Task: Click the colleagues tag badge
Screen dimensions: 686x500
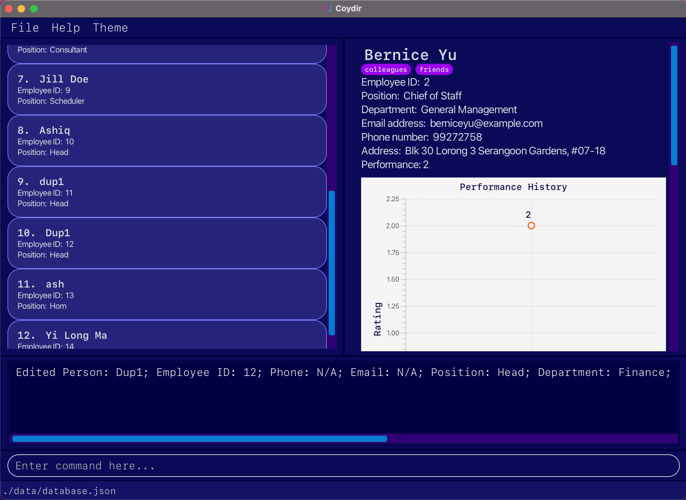Action: [386, 69]
